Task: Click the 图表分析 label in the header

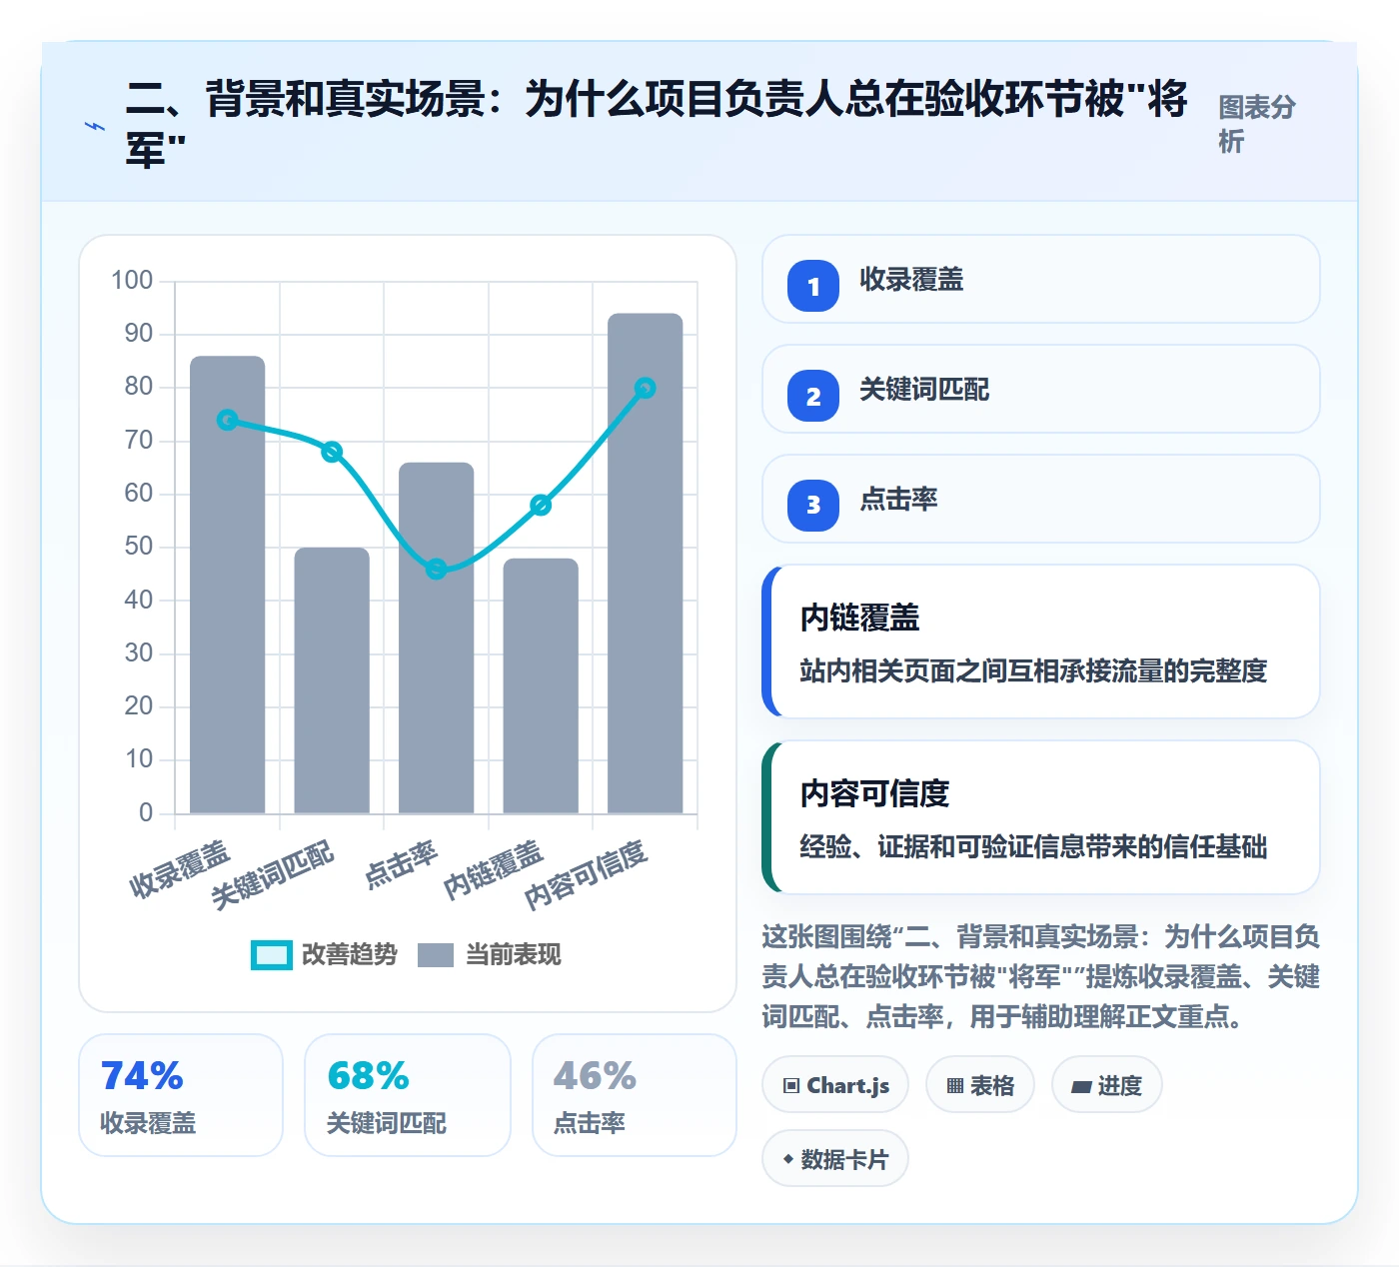Action: click(x=1257, y=124)
